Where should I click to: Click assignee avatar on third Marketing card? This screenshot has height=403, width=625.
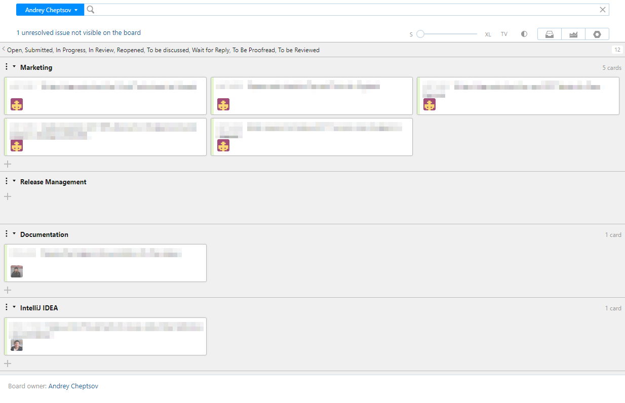coord(429,104)
